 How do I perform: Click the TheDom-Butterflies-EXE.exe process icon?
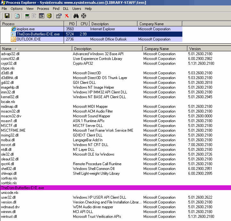click(x=13, y=34)
